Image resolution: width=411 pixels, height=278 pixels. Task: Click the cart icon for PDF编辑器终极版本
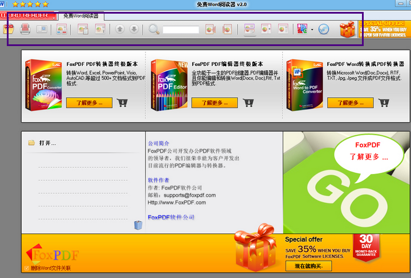tap(248, 103)
